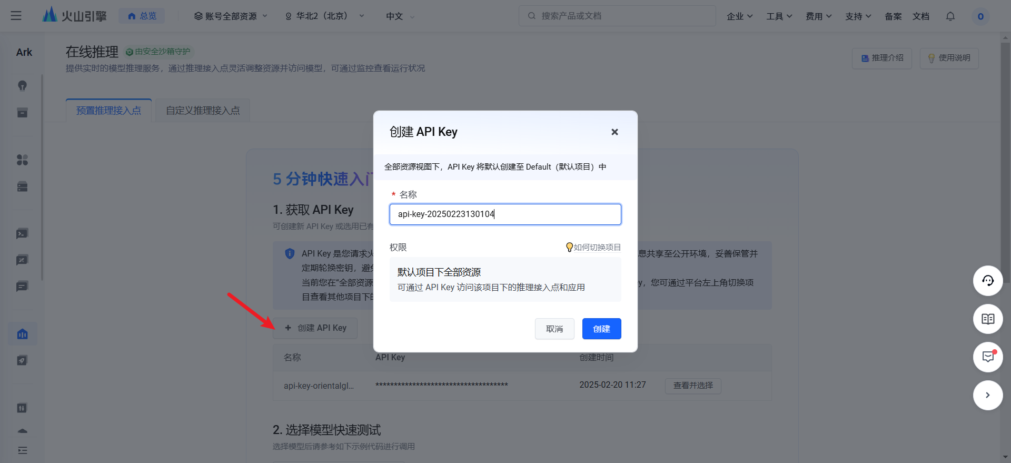Open the 文档 menu item
Viewport: 1011px width, 463px height.
(921, 16)
